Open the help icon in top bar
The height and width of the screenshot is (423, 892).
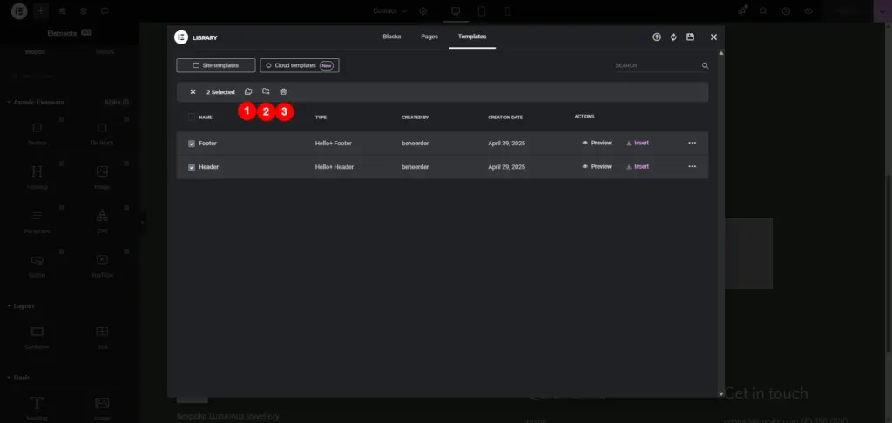pos(786,10)
